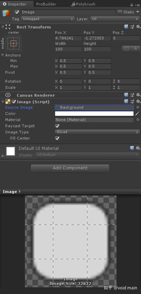Open the anchor presets box

point(14,43)
